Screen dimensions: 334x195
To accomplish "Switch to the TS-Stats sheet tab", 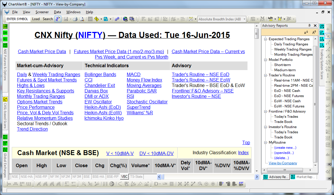I will click(136, 177).
